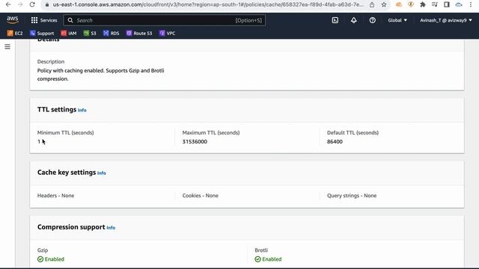
Task: Click the Compression support heading
Action: (71, 227)
